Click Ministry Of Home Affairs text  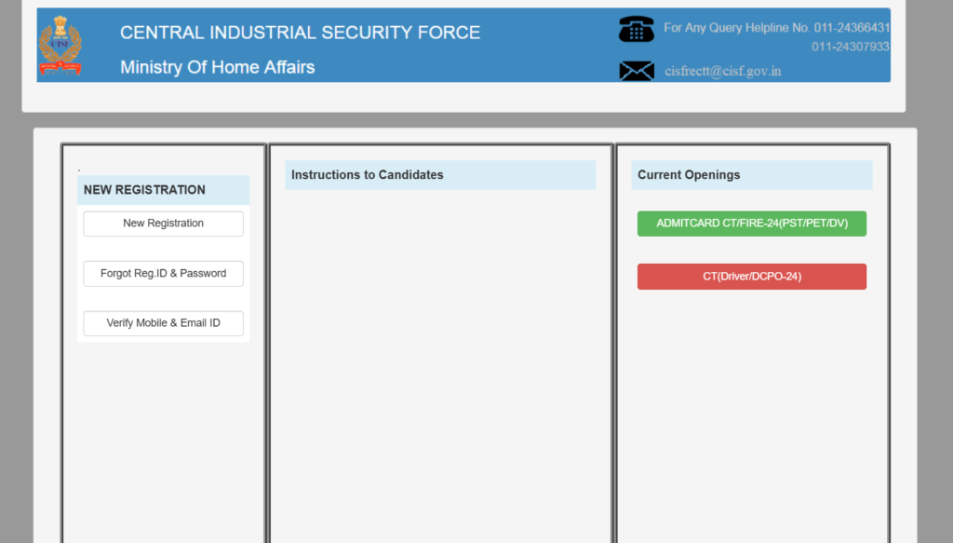click(218, 67)
